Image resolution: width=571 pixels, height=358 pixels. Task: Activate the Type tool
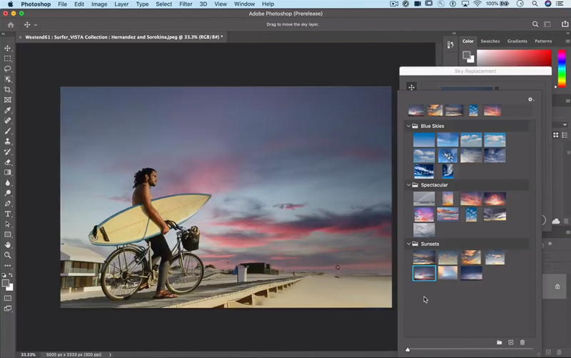point(8,214)
